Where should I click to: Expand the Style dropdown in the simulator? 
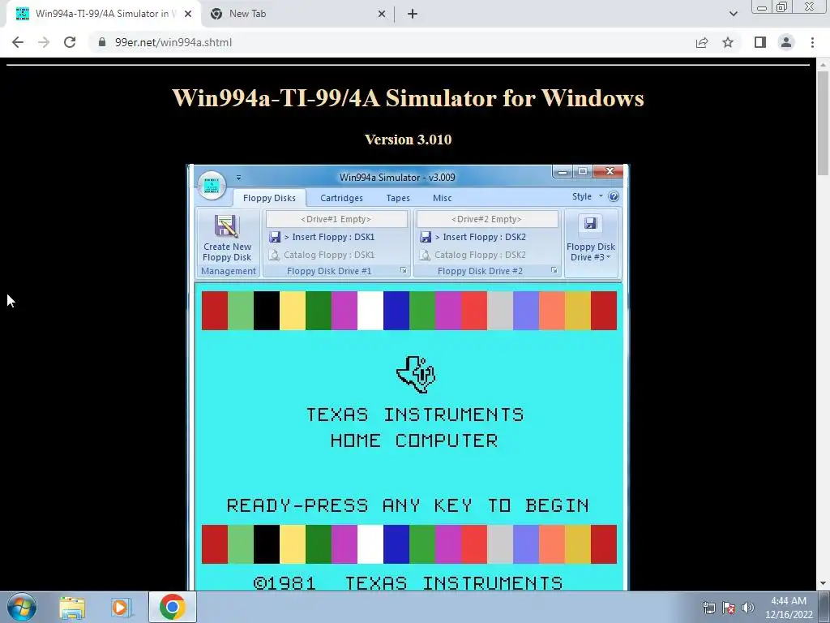587,196
